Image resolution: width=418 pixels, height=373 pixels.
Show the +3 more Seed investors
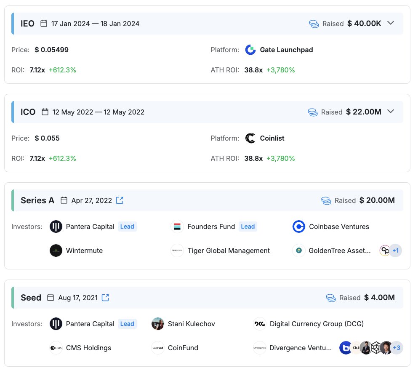click(x=397, y=348)
